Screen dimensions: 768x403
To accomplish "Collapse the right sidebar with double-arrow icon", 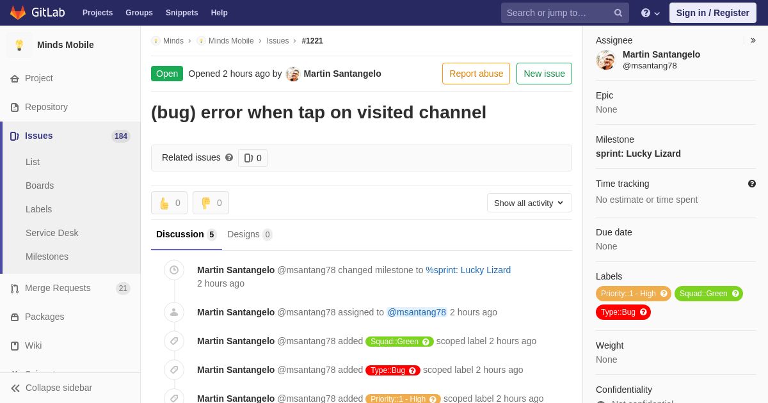I will pyautogui.click(x=753, y=40).
